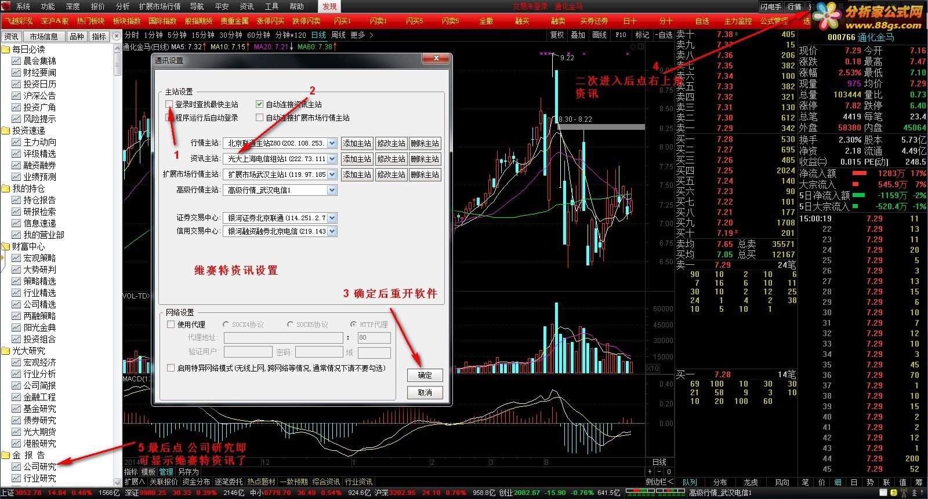
Task: Click the chart icon beside 财经要闻
Action: click(16, 72)
